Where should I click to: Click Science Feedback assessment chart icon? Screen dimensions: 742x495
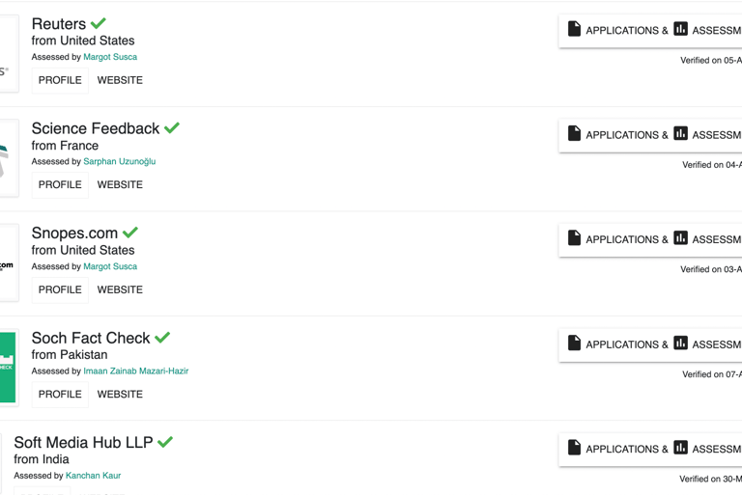point(680,133)
